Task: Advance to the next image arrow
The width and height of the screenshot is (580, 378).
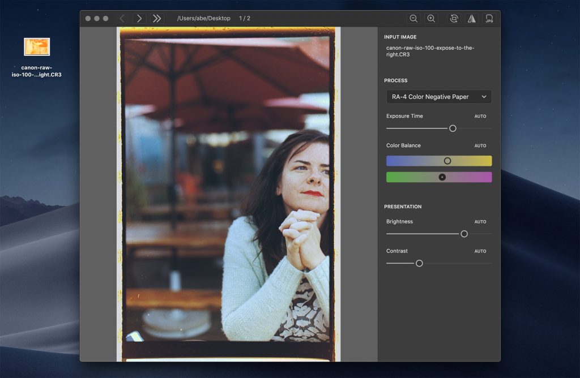Action: pos(139,19)
